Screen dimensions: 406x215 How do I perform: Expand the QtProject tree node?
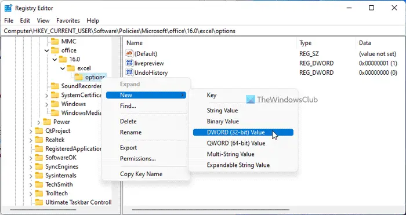click(x=31, y=131)
